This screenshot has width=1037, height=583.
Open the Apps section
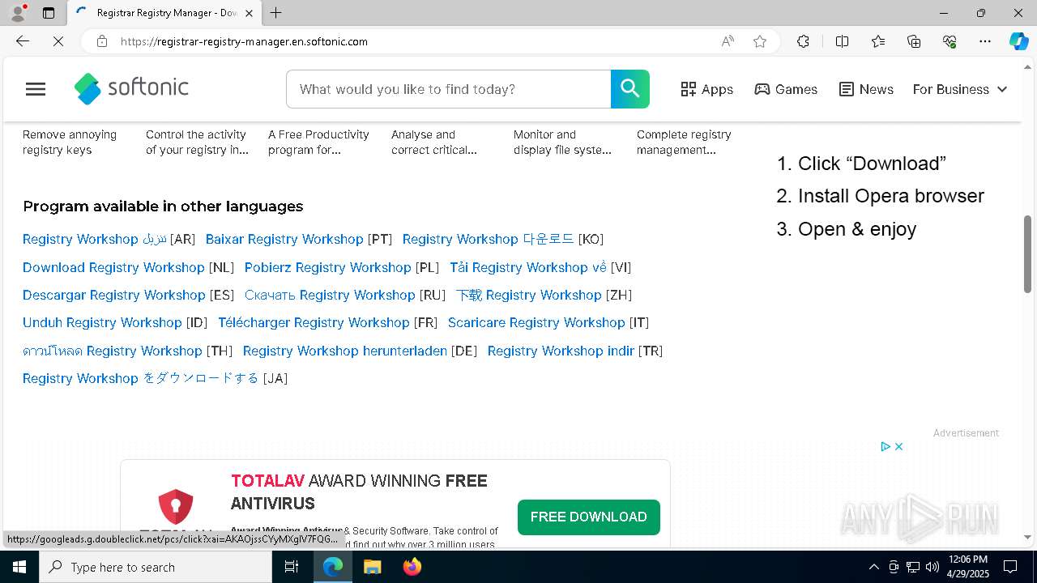point(707,89)
